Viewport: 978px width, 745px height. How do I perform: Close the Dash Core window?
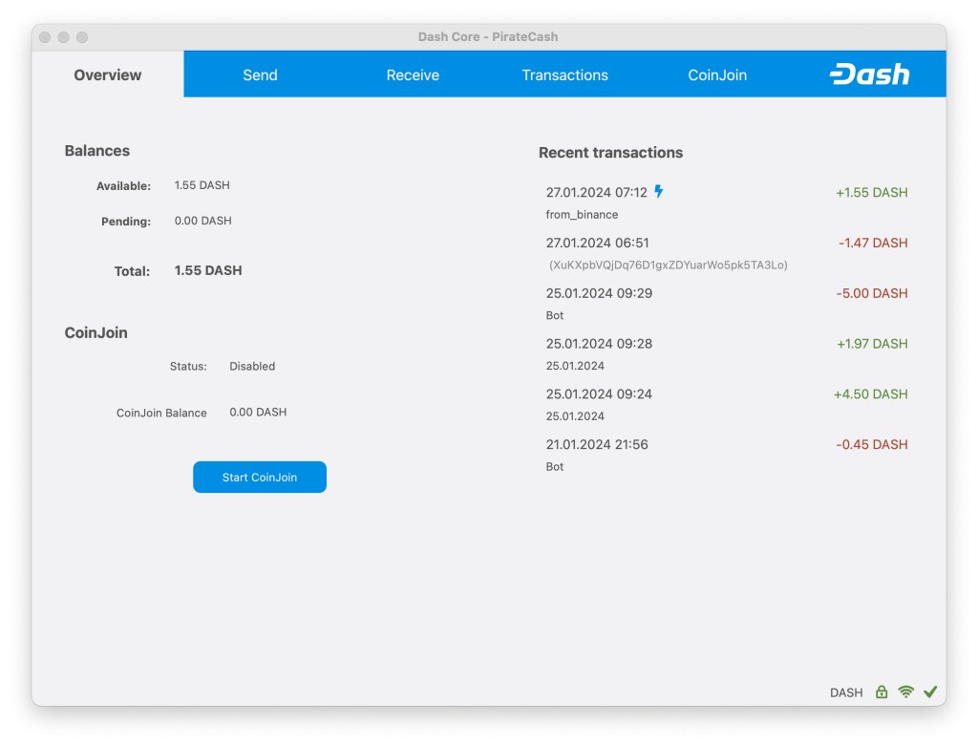(45, 37)
